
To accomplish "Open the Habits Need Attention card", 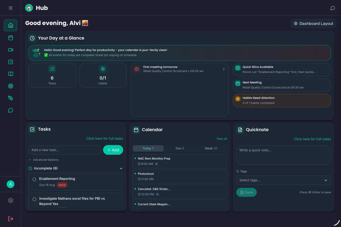I will (282, 100).
